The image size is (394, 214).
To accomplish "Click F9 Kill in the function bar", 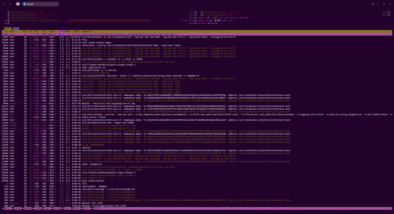I will click(x=85, y=209).
